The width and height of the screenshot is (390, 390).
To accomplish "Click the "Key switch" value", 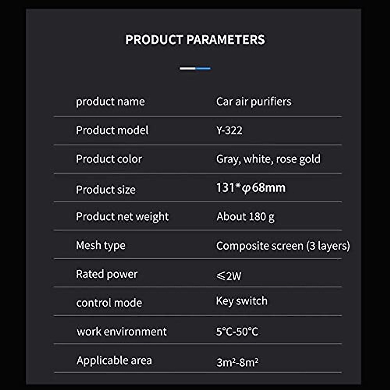I will click(241, 301).
